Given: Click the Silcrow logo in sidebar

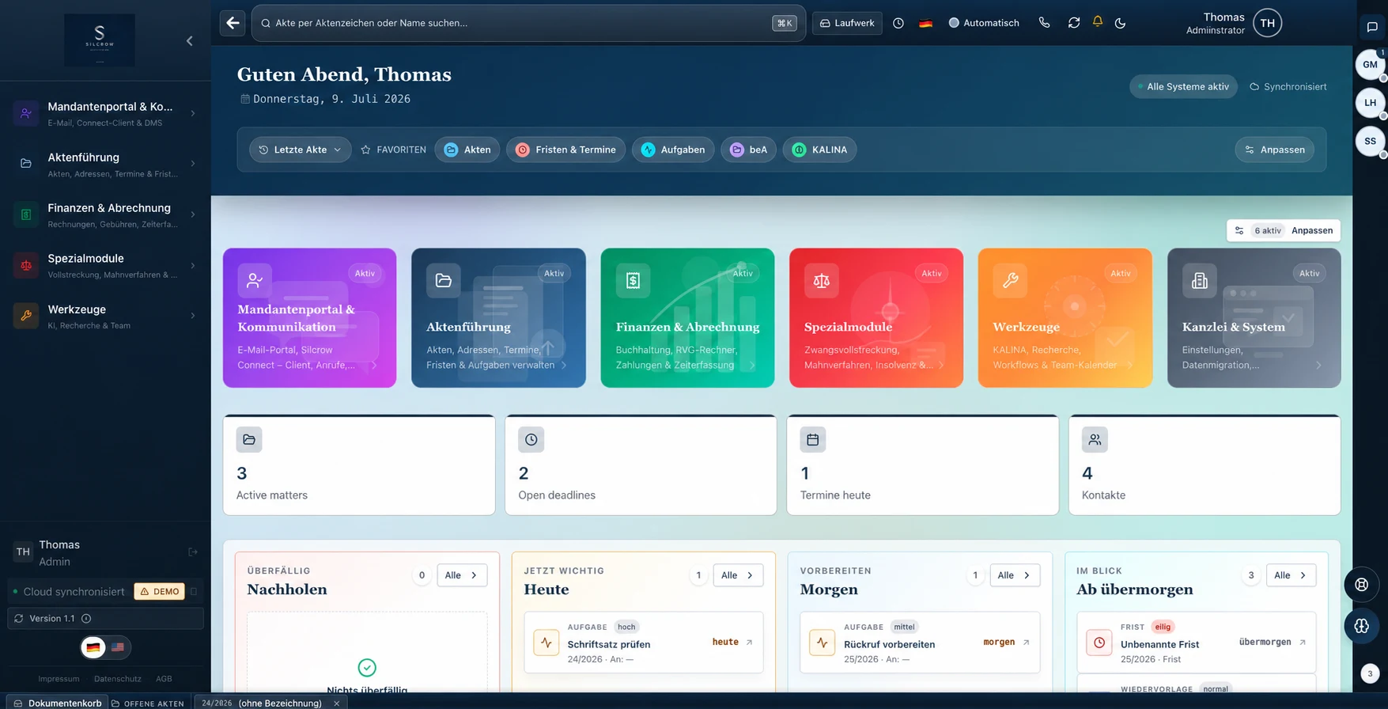Looking at the screenshot, I should [100, 40].
